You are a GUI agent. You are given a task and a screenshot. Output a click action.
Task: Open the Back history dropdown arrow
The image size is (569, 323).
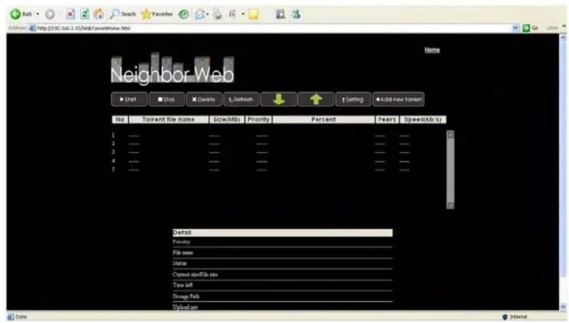pos(38,14)
